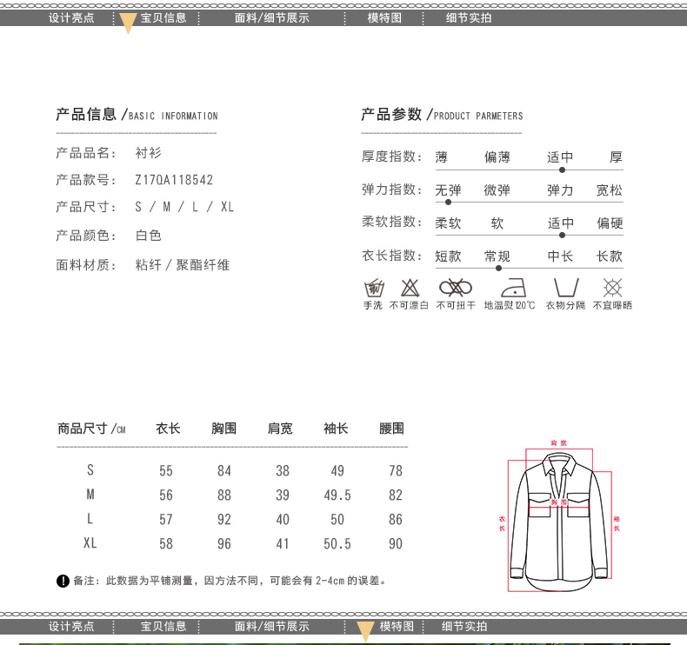Image resolution: width=687 pixels, height=645 pixels.
Task: Open 设计亮点 tab in the top navigation
Action: (x=71, y=17)
